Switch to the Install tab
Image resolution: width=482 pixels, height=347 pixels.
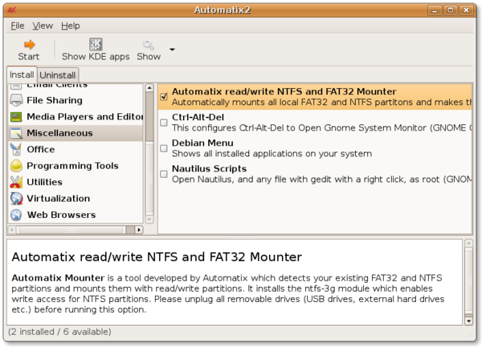[22, 75]
